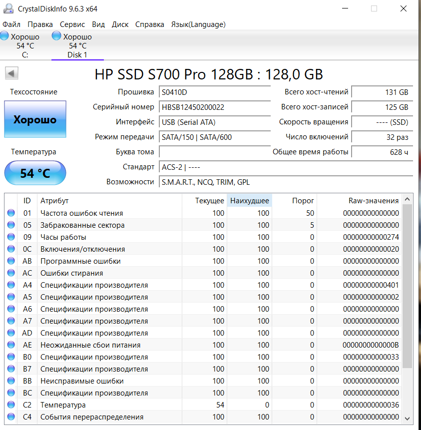Select the Часы работы attribute row
This screenshot has height=430, width=421.
(203, 237)
